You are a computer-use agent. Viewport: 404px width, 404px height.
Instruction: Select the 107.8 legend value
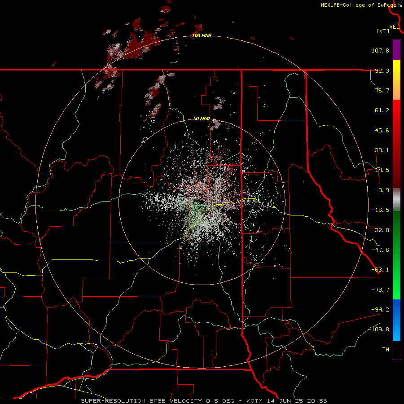[x=380, y=50]
